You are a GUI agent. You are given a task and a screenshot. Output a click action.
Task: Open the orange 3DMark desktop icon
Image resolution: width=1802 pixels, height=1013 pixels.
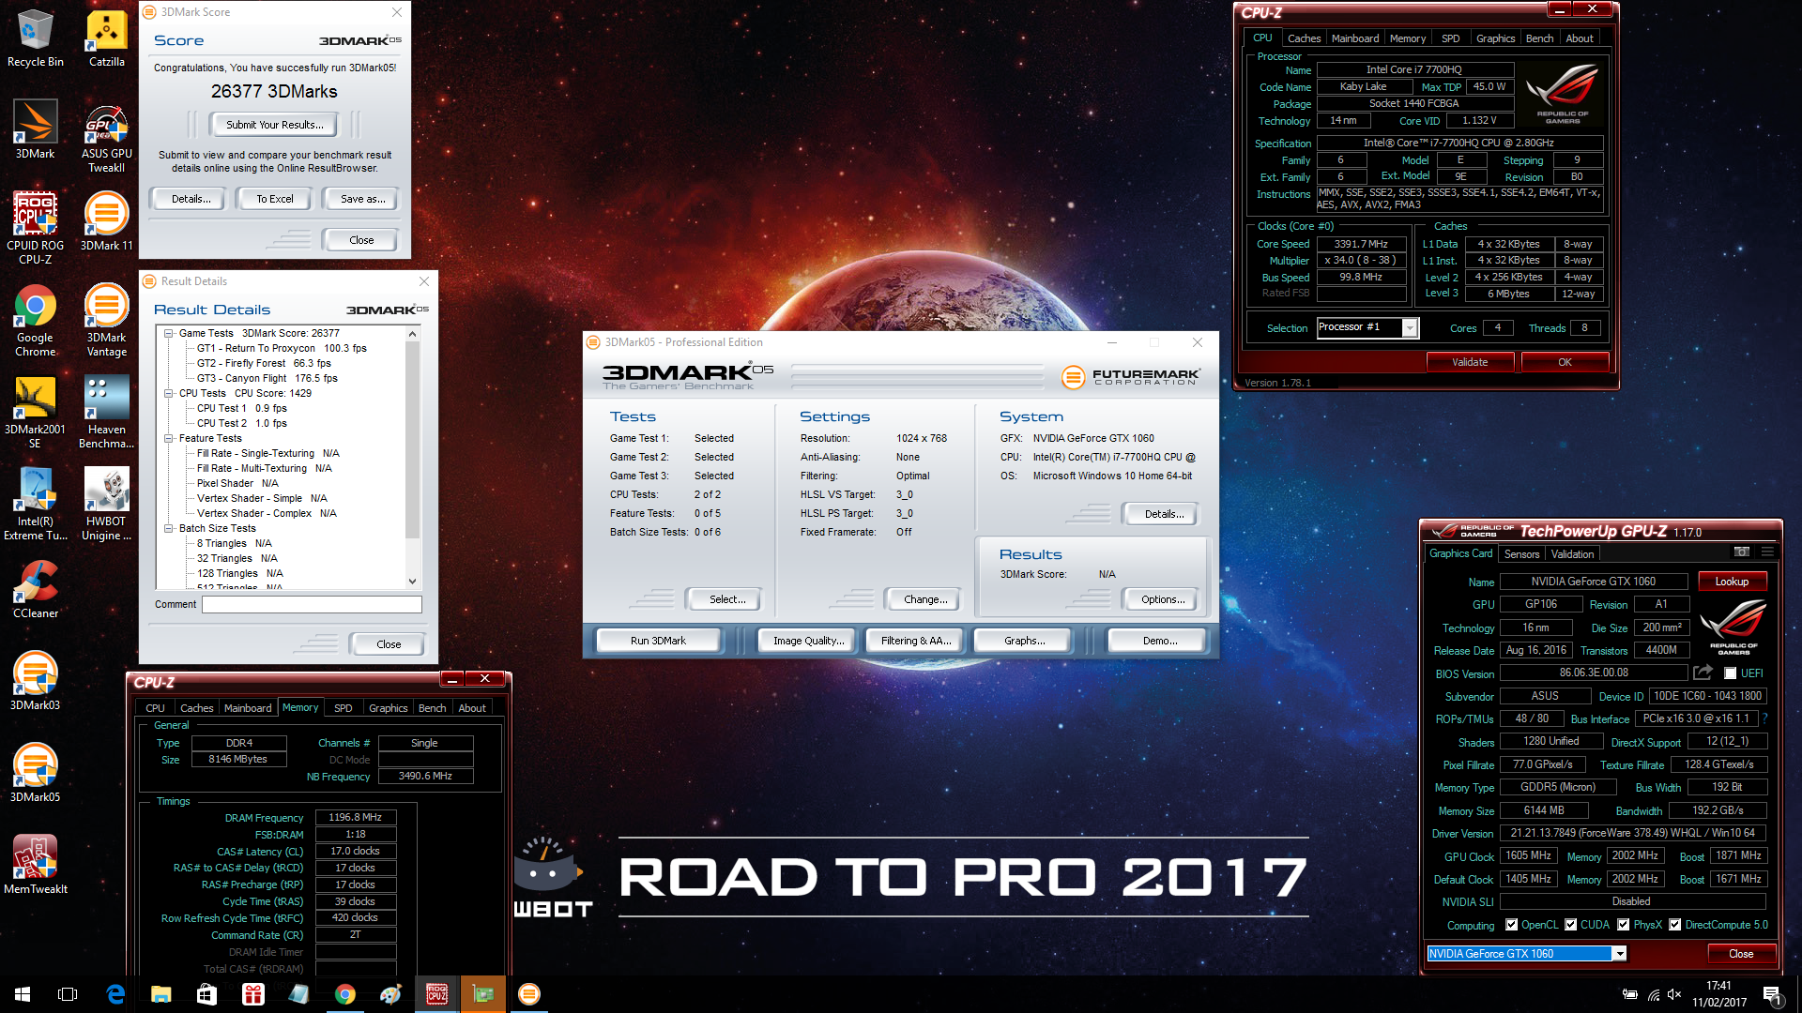36,129
